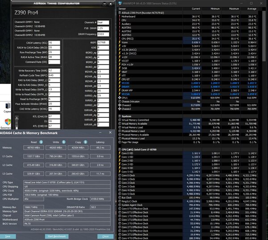Click the DRAM Frequency field

[x=103, y=34]
